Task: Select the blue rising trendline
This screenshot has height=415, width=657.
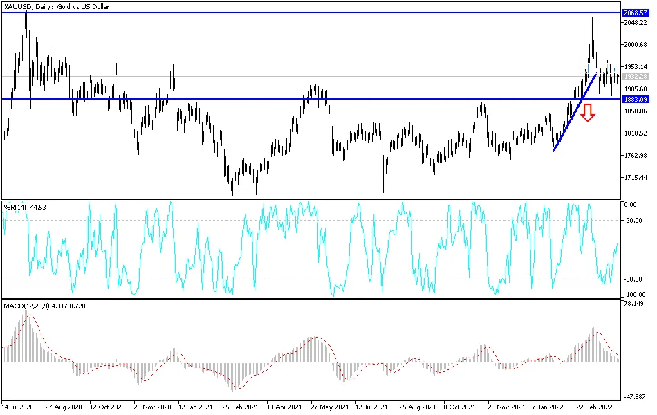Action: [x=575, y=112]
